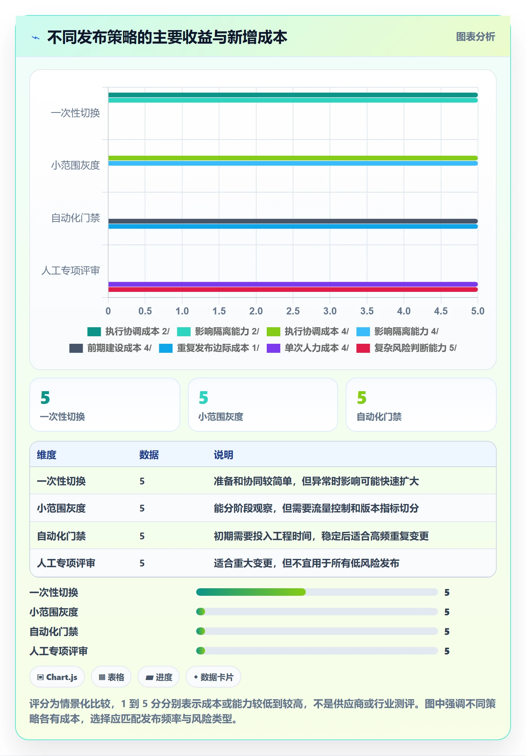
Task: Click the turquoise 影响隔离能力 2/ legend swatch
Action: [184, 331]
